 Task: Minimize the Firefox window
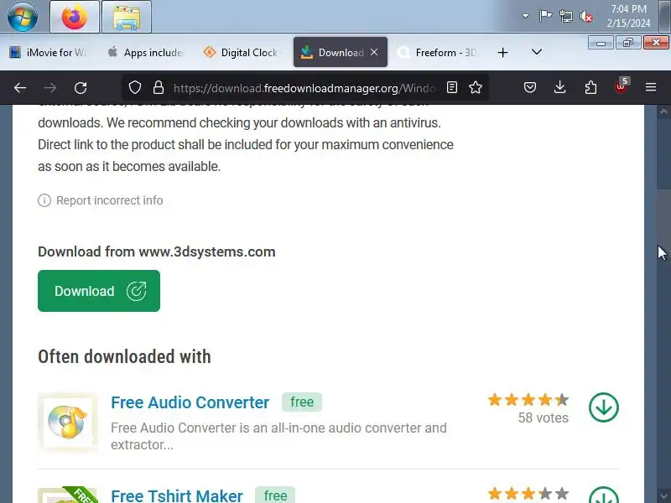coord(601,43)
